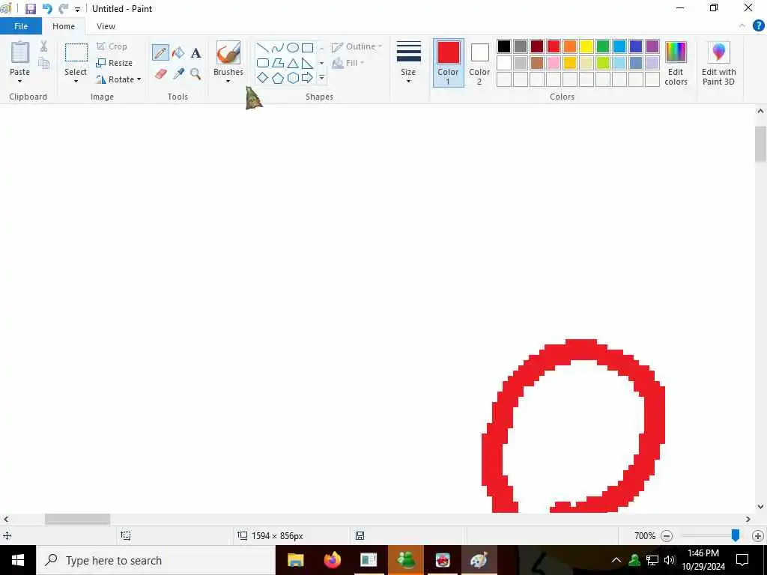Screen dimensions: 767x575
Task: Pick the green color swatch
Action: pos(603,46)
